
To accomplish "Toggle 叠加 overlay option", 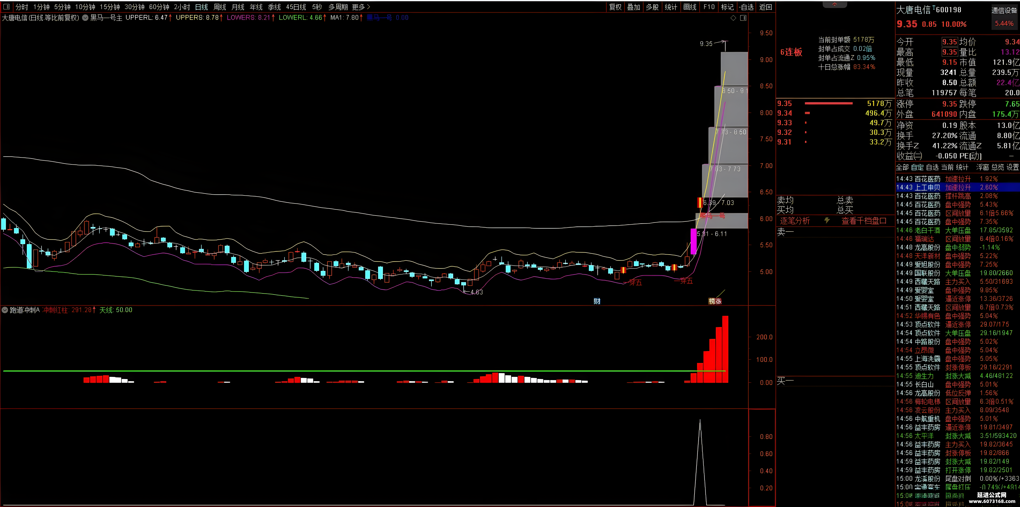I will point(634,7).
